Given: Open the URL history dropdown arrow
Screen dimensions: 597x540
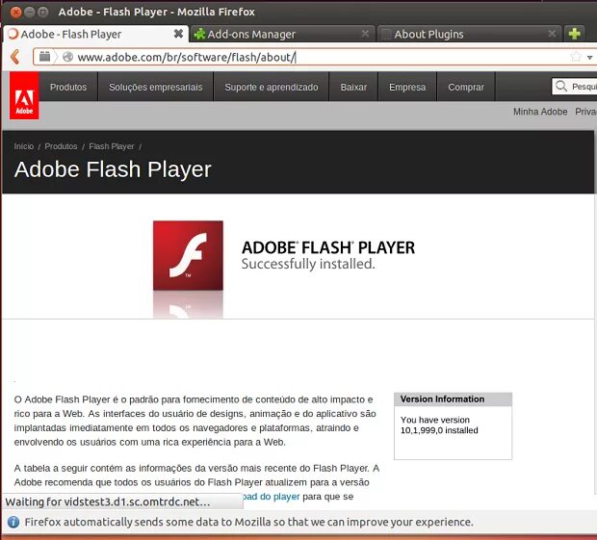Looking at the screenshot, I should click(x=589, y=58).
